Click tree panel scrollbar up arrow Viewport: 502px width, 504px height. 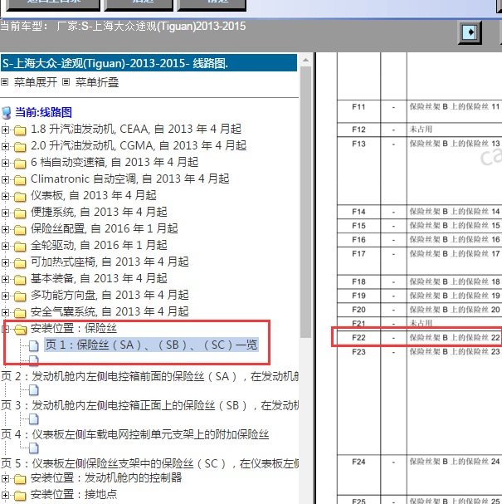[305, 60]
